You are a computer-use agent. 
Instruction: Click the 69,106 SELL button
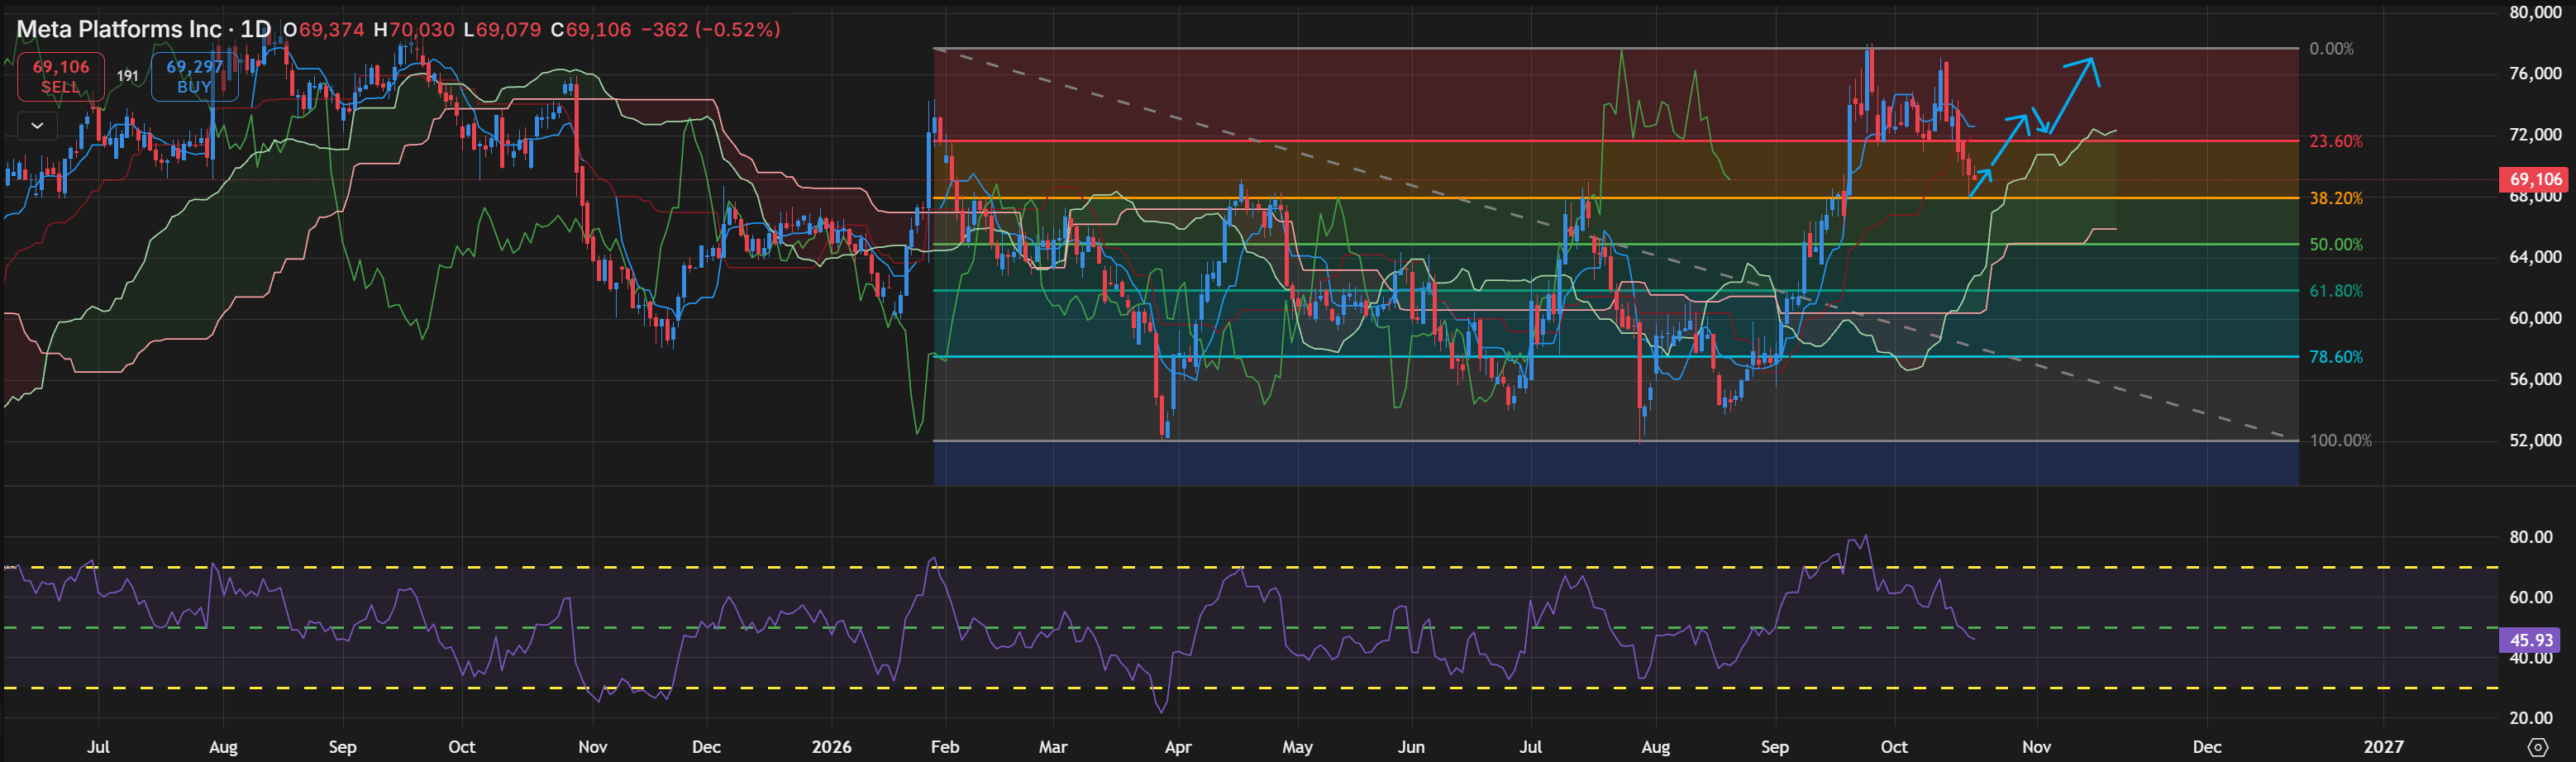[61, 77]
